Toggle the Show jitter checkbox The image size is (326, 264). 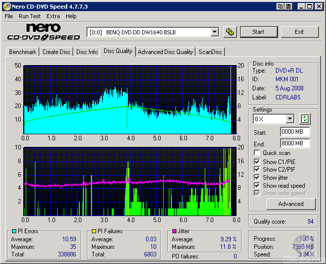257,178
